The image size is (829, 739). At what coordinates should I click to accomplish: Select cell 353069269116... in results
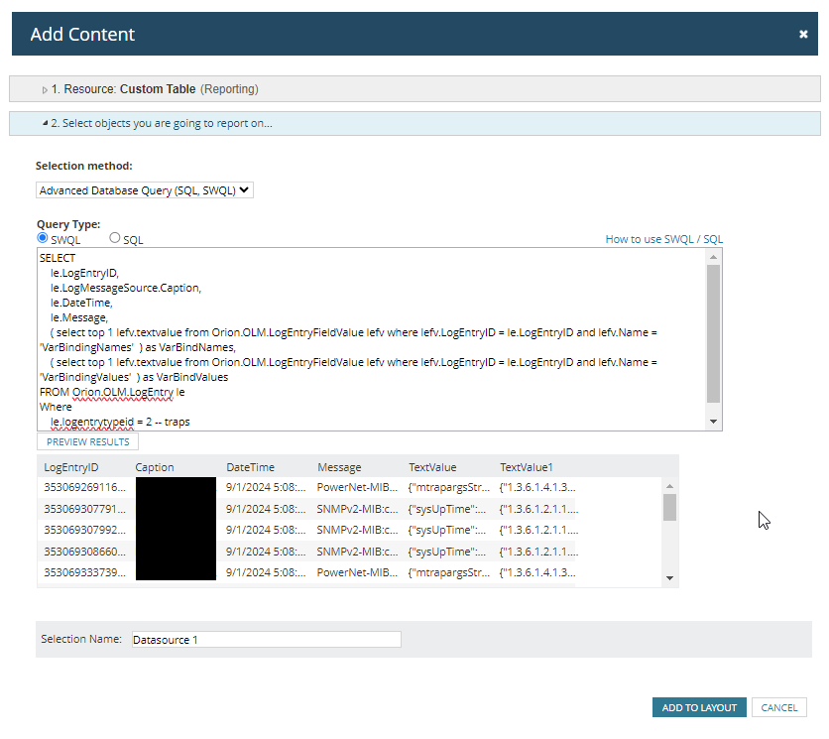(84, 487)
